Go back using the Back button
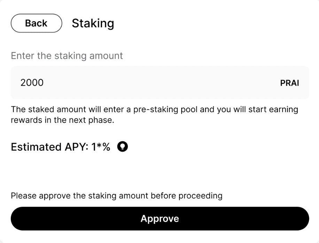This screenshot has width=319, height=243. click(37, 23)
